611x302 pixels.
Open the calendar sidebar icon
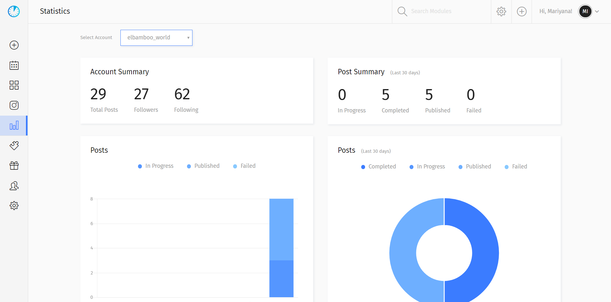click(x=14, y=65)
